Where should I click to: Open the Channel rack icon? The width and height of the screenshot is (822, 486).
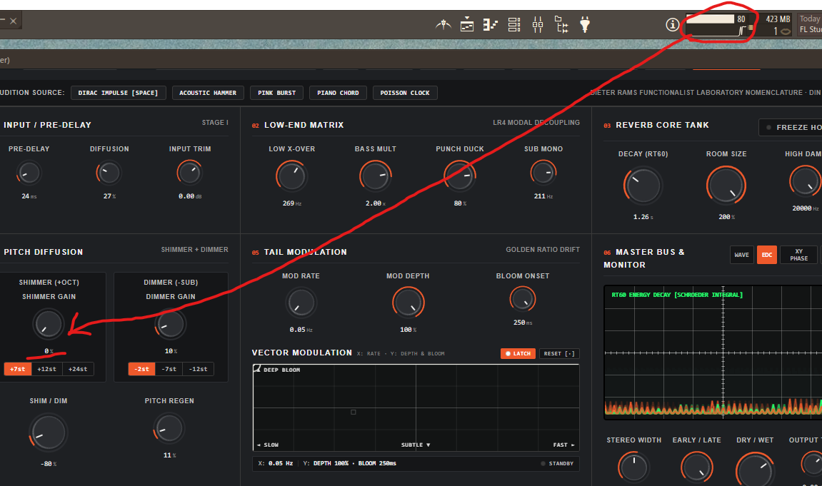[x=514, y=24]
